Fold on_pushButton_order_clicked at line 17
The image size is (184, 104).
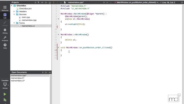click(58, 47)
